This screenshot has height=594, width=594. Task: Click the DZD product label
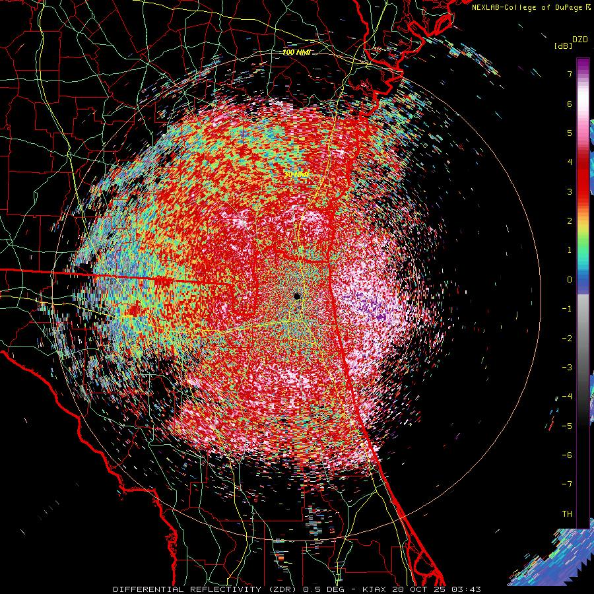click(579, 40)
